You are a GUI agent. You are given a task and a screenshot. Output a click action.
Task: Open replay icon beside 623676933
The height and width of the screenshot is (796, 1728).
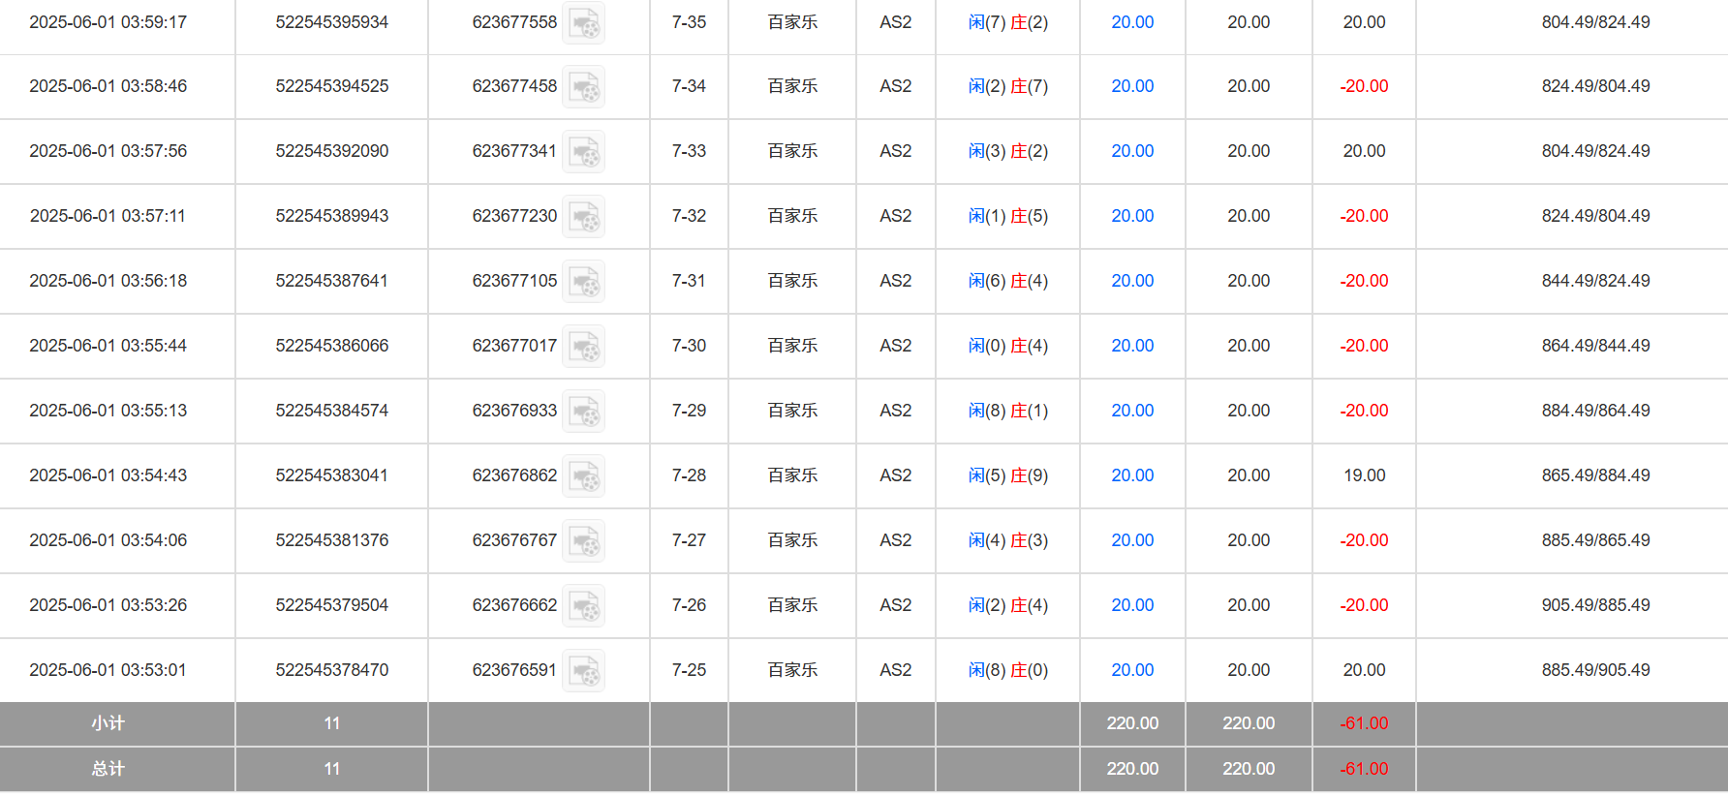point(584,412)
